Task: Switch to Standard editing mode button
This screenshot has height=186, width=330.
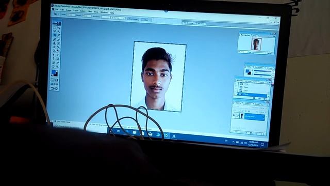Action: pyautogui.click(x=53, y=80)
